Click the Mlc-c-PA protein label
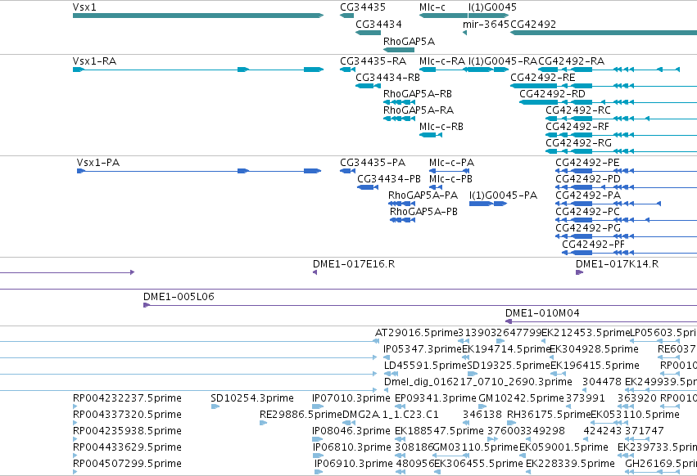This screenshot has width=697, height=476. 451,163
